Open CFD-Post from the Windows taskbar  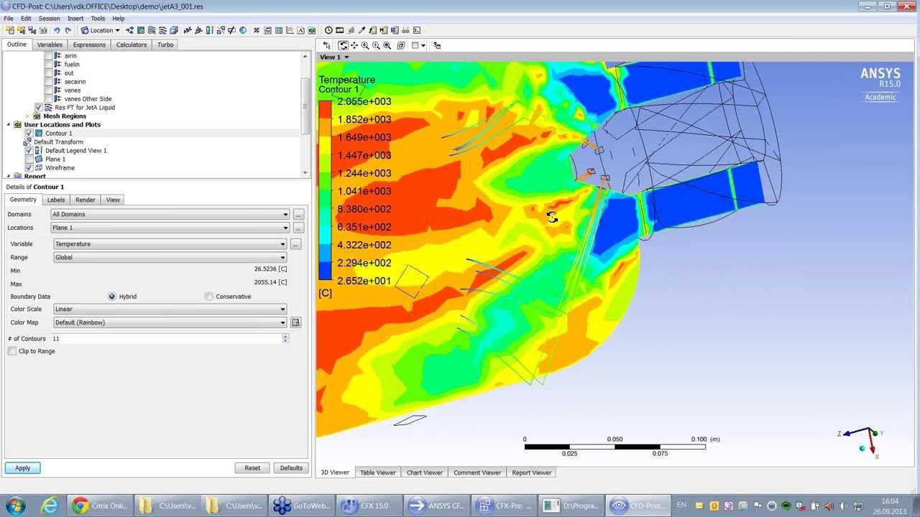tap(637, 506)
